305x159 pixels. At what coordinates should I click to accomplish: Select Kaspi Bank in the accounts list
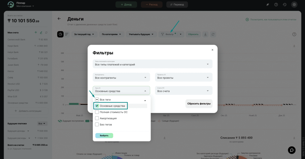click(x=13, y=46)
